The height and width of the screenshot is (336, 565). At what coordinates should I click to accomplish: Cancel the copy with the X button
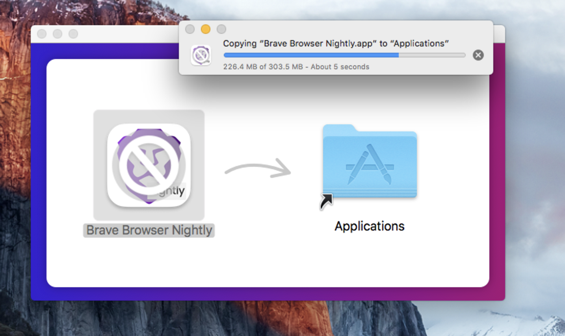pos(478,55)
